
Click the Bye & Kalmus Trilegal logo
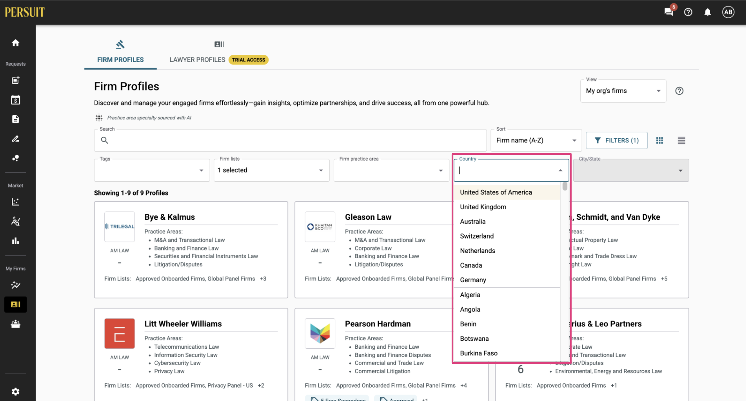tap(119, 227)
